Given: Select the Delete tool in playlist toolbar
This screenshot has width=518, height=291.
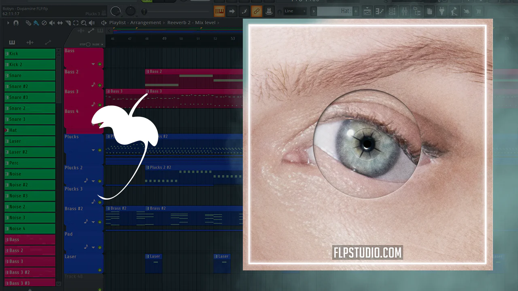Looking at the screenshot, I should click(x=44, y=23).
